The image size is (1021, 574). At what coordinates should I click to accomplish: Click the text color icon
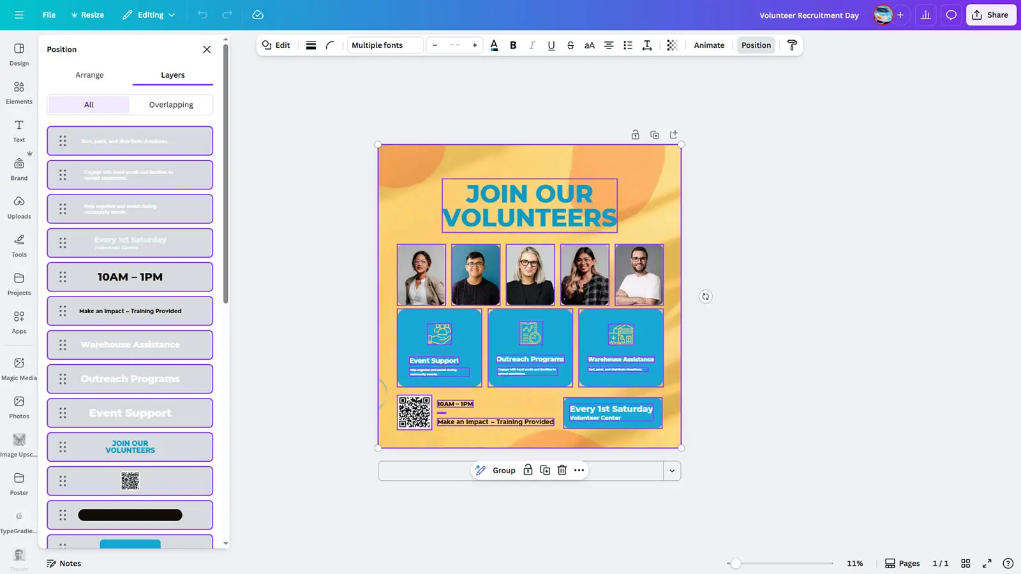(x=494, y=45)
